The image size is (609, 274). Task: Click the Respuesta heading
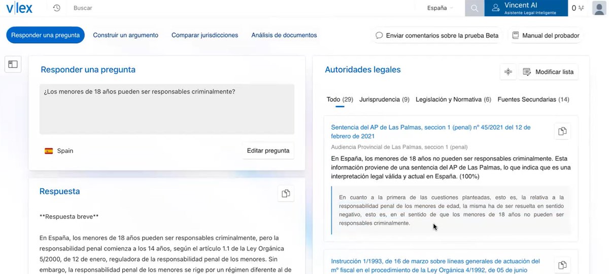tap(59, 191)
